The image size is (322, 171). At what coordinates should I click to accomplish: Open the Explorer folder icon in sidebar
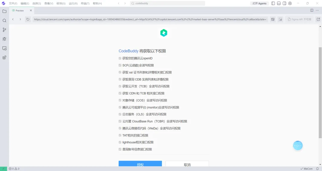[4, 11]
